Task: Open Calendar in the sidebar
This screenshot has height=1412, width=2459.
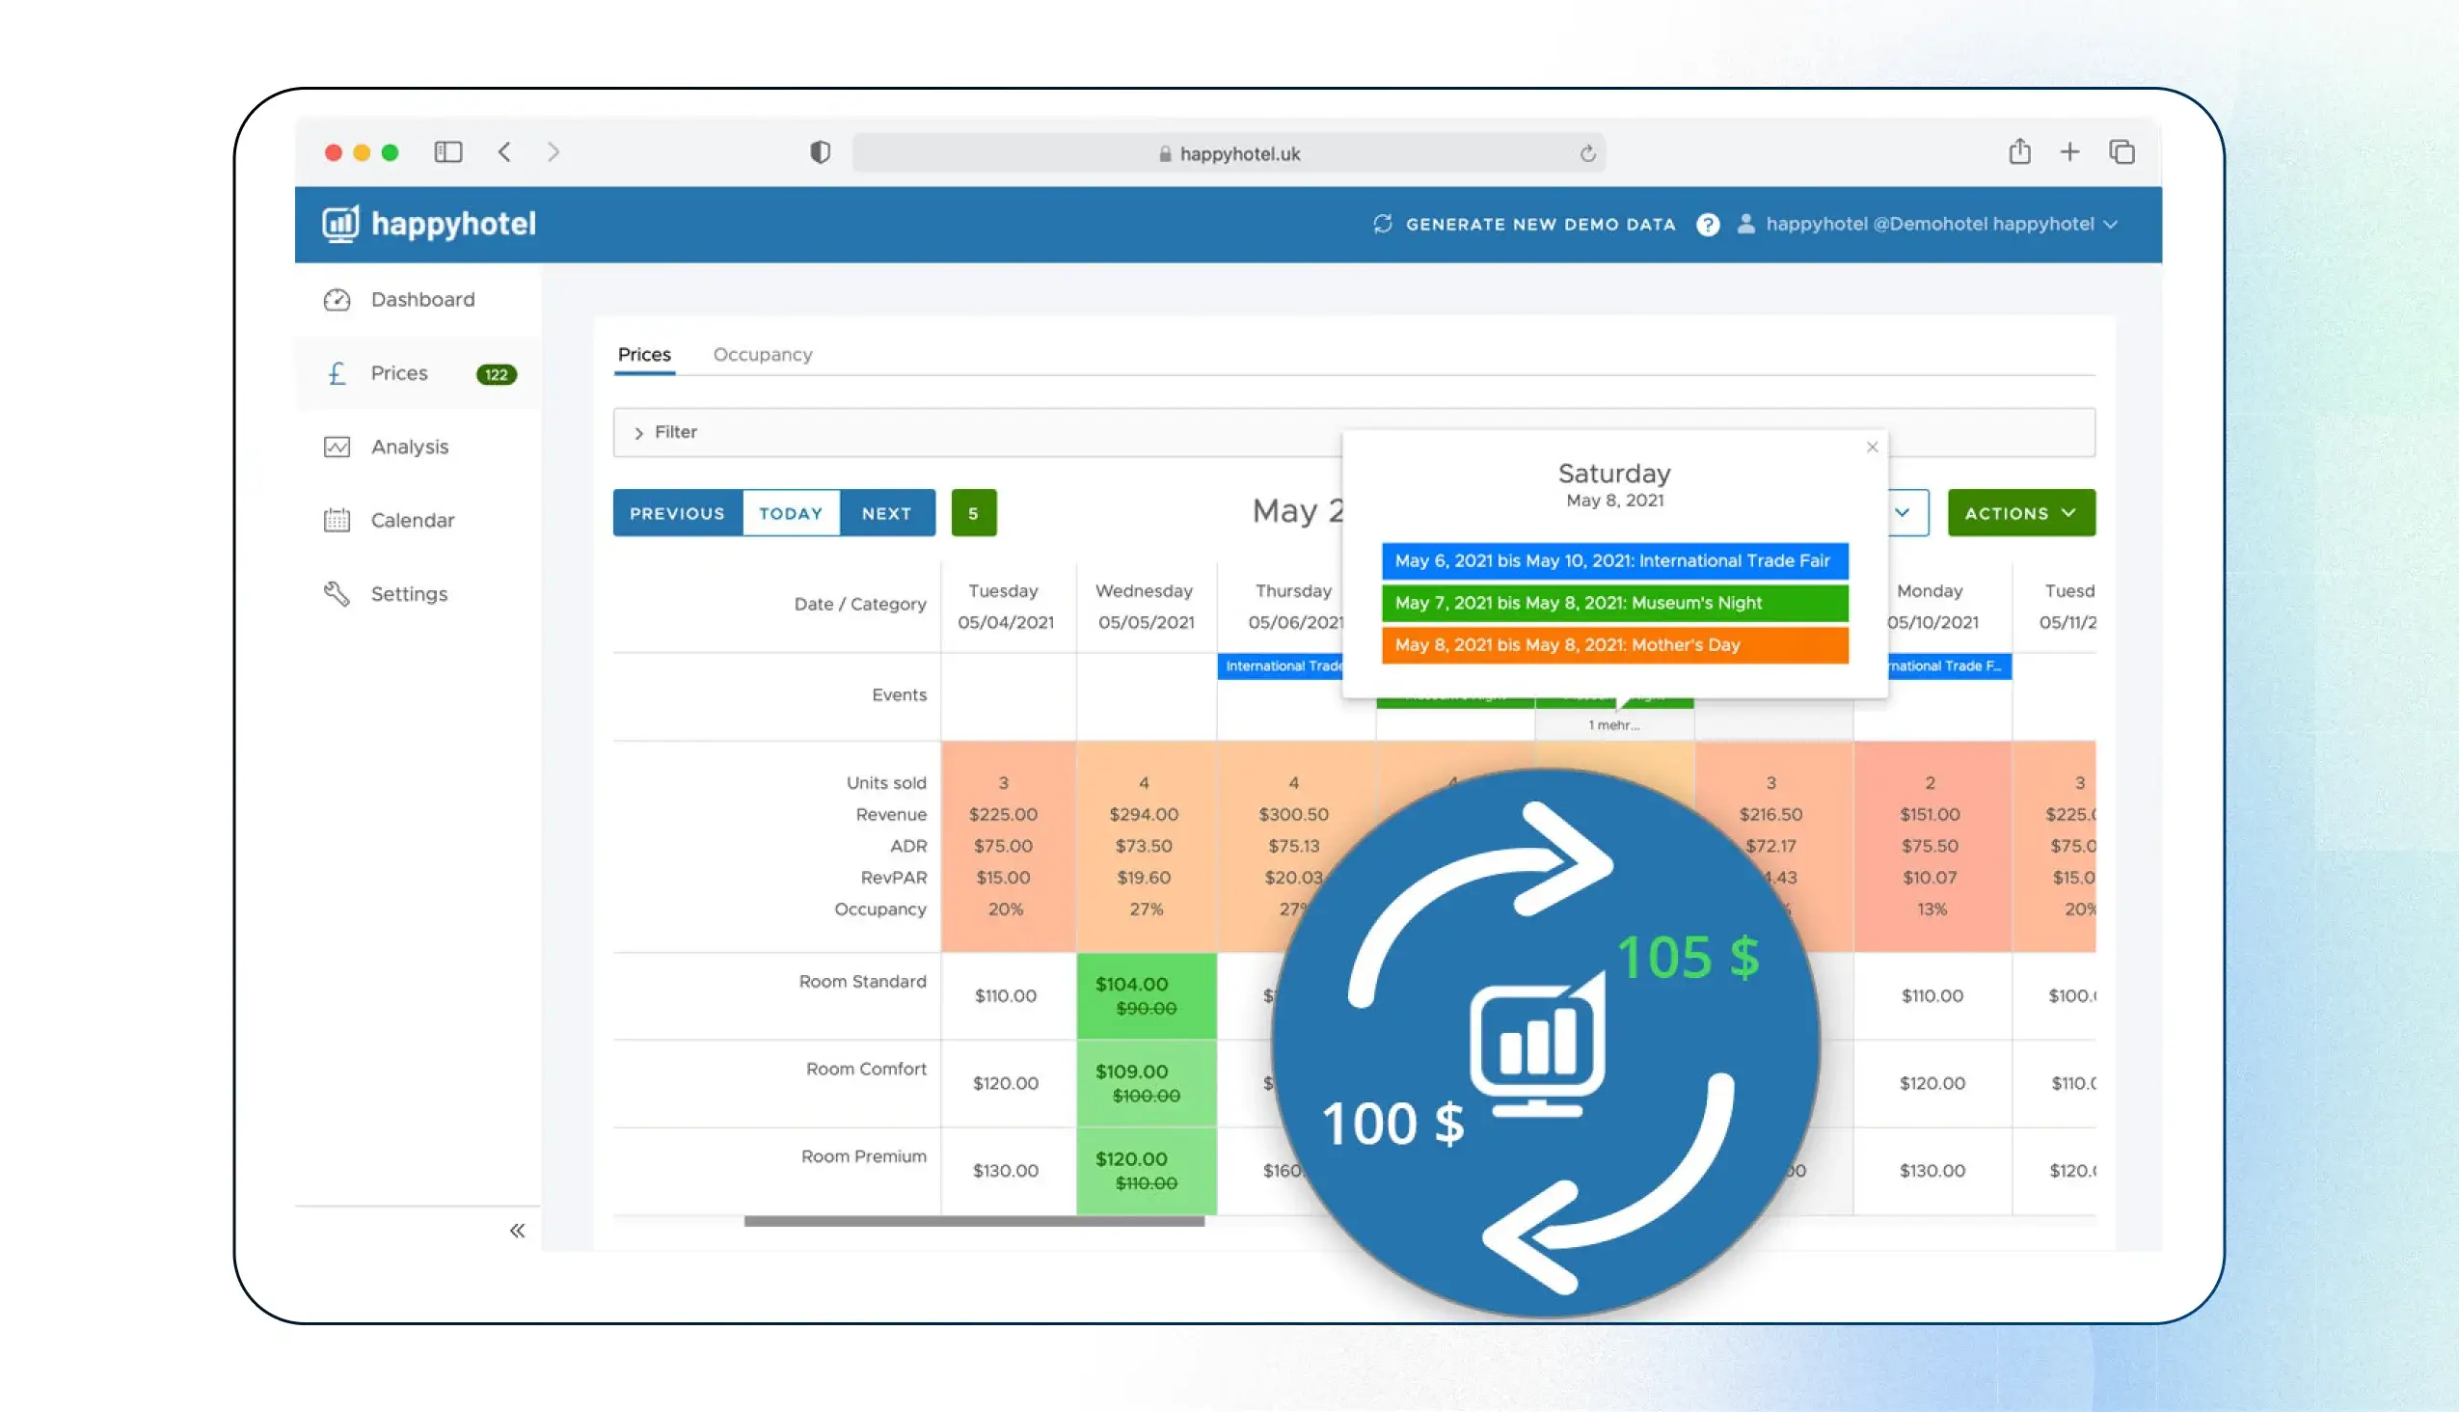Action: tap(412, 521)
